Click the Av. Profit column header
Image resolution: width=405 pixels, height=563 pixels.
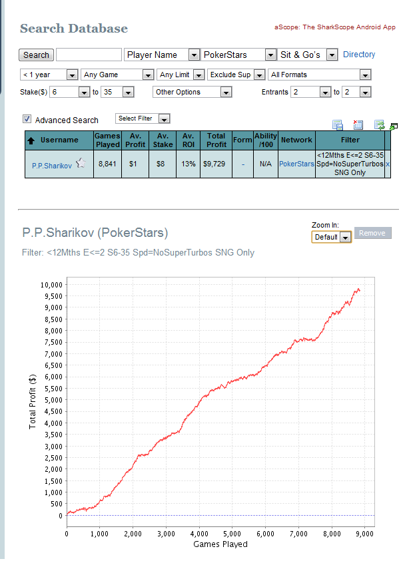pyautogui.click(x=135, y=140)
